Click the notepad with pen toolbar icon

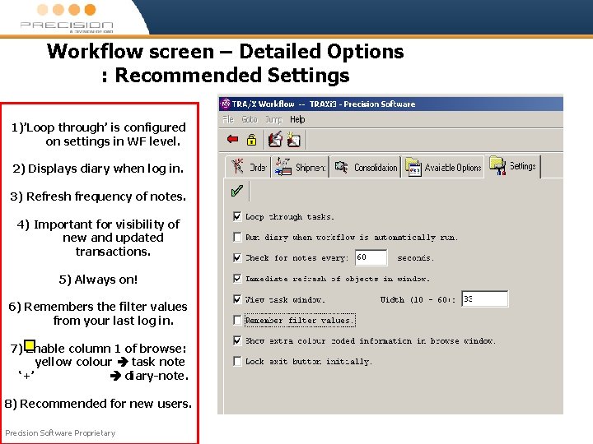click(x=275, y=139)
